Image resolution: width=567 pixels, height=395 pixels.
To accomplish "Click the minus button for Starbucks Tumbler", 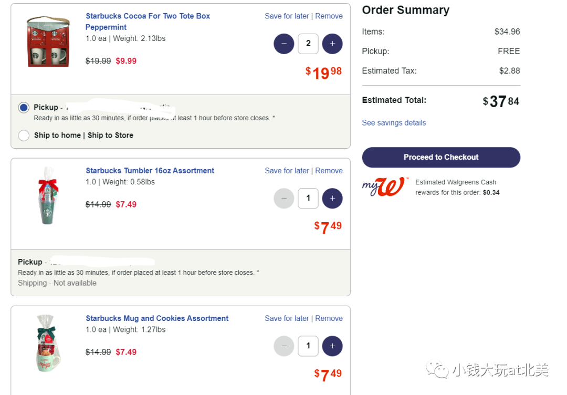I will pyautogui.click(x=284, y=198).
